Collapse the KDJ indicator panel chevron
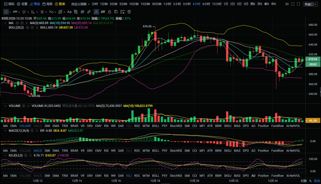 click(x=5, y=156)
